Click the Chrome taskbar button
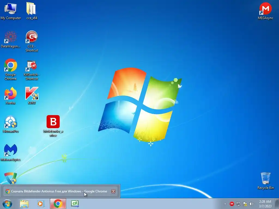The width and height of the screenshot is (279, 209). [x=58, y=204]
